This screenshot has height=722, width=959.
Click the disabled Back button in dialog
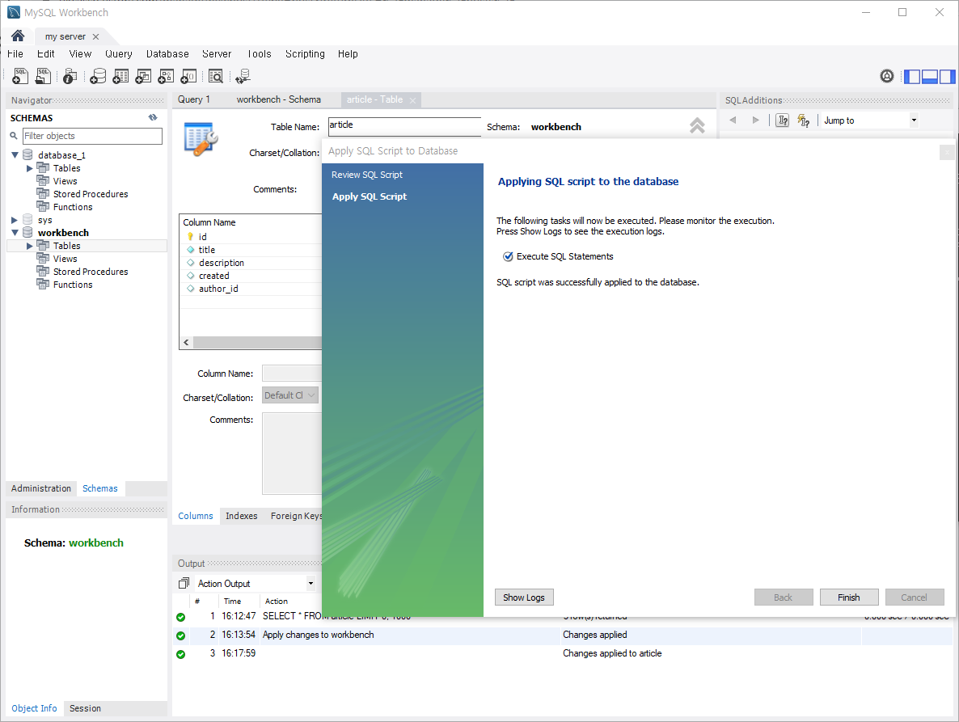(784, 597)
